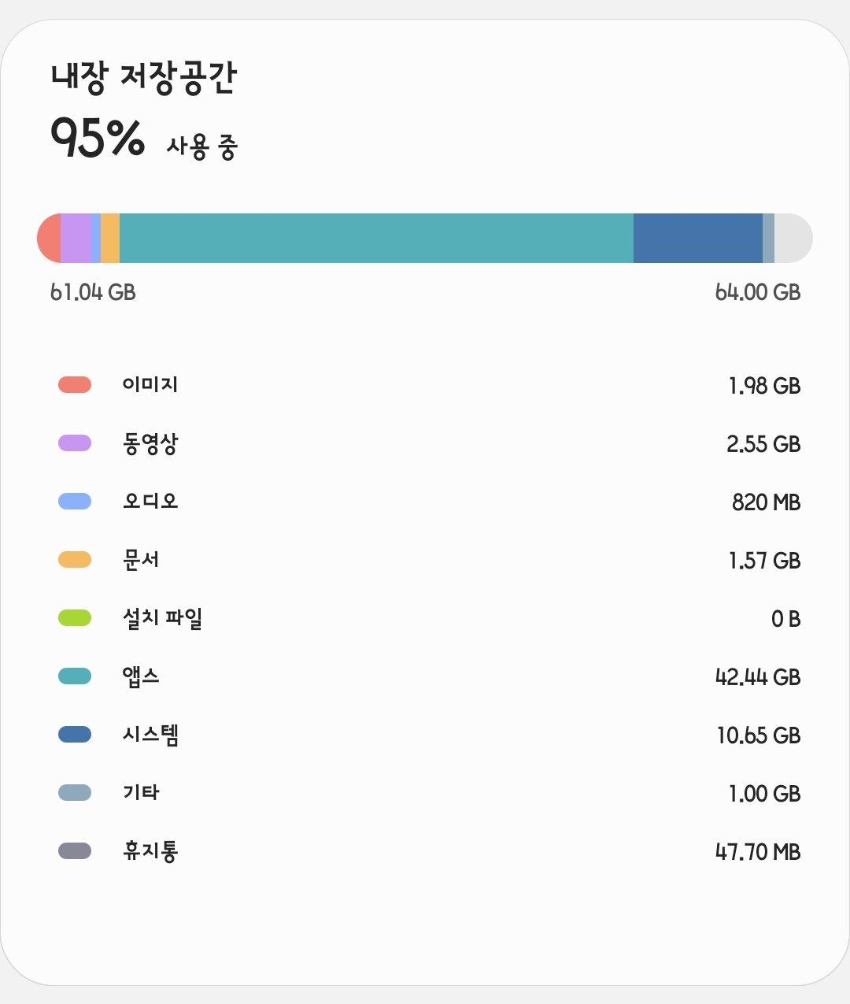The height and width of the screenshot is (1004, 850).
Task: Tap the 42.44 GB apps size value
Action: [758, 677]
